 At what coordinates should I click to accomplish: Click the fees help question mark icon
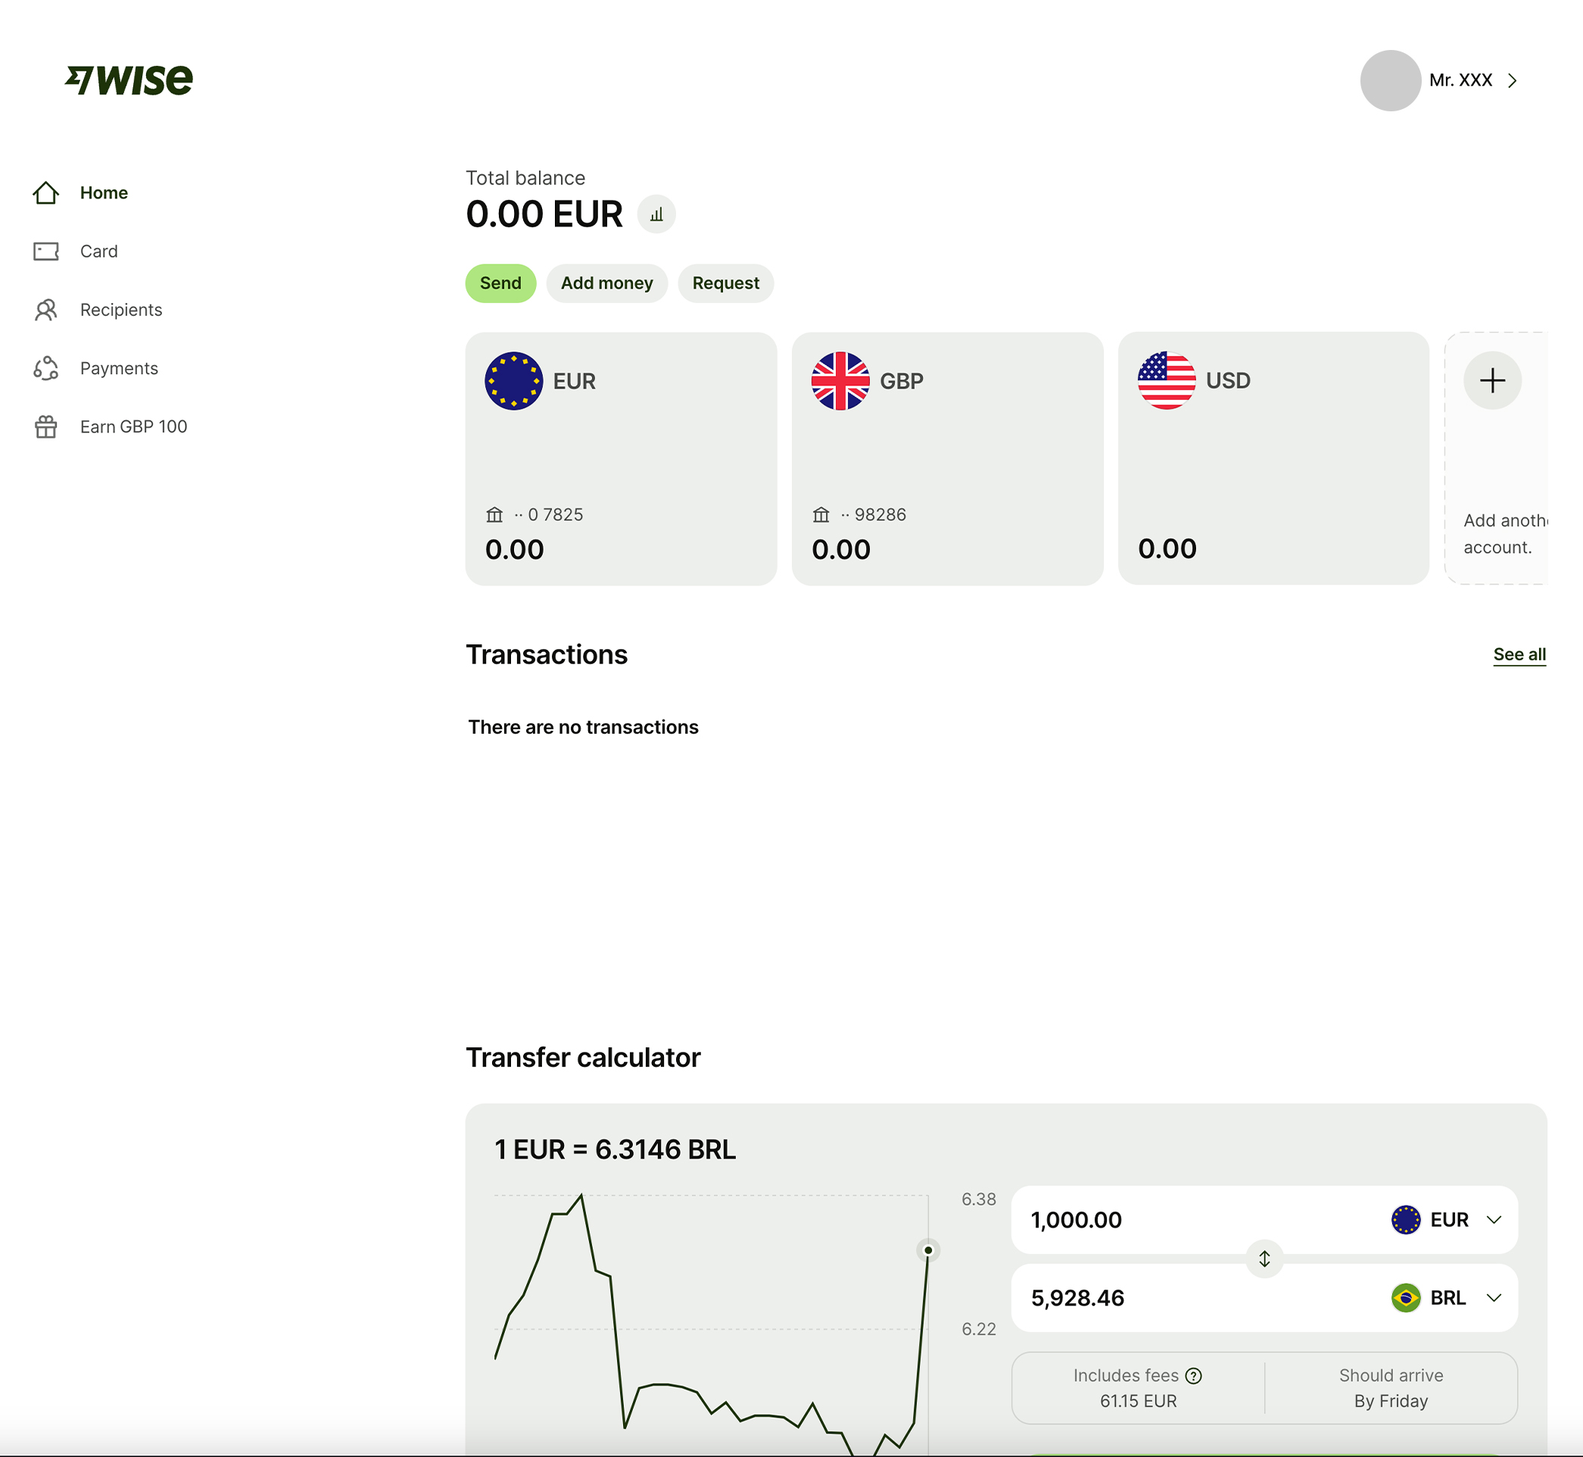pyautogui.click(x=1194, y=1376)
